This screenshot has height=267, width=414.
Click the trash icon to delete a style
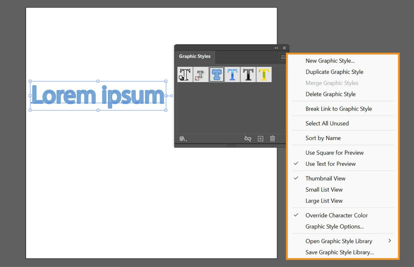pyautogui.click(x=272, y=139)
